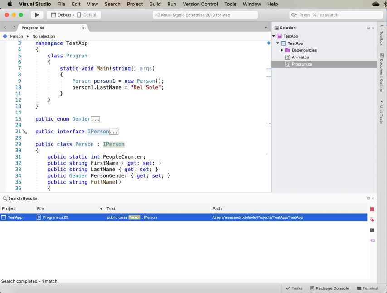Open Animal.cs in the Solution pad

[x=300, y=57]
